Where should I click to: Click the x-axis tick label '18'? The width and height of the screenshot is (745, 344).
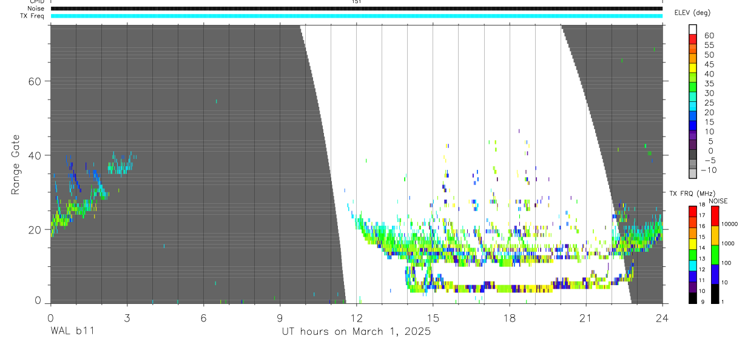[509, 318]
